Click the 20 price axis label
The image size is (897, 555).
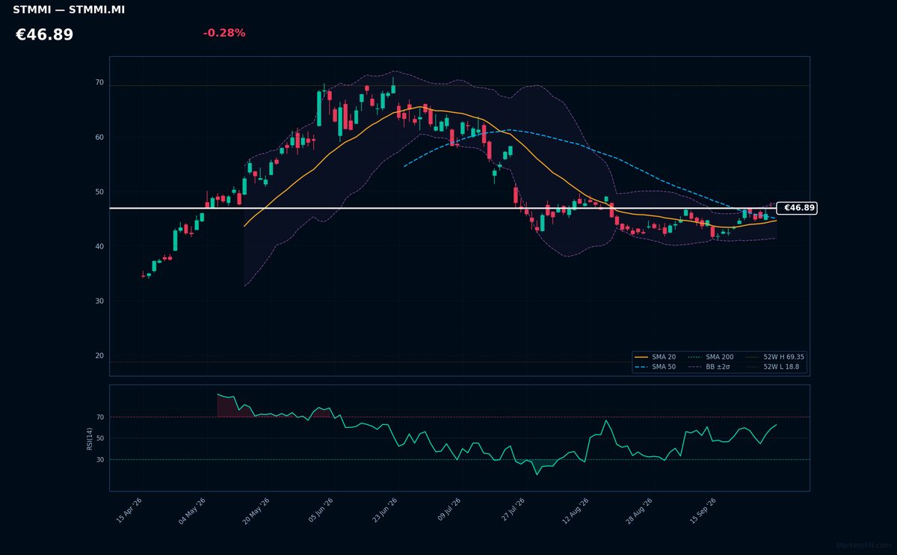click(x=99, y=356)
